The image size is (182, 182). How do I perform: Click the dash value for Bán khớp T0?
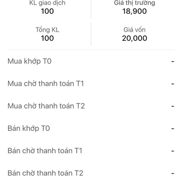pos(173,129)
